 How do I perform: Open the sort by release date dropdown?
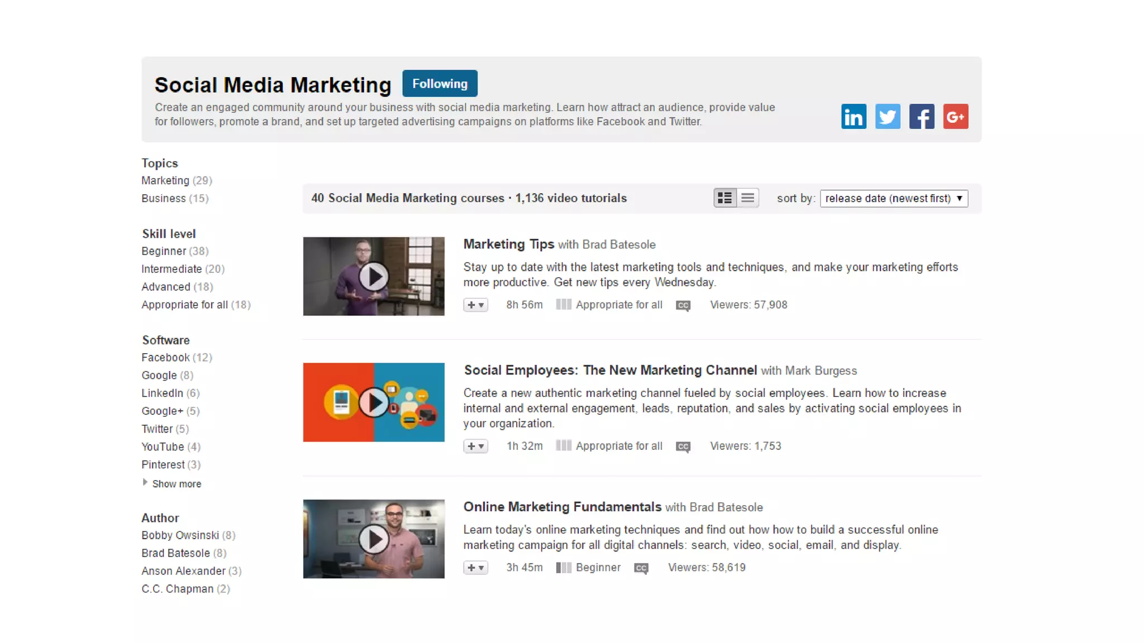(x=893, y=199)
